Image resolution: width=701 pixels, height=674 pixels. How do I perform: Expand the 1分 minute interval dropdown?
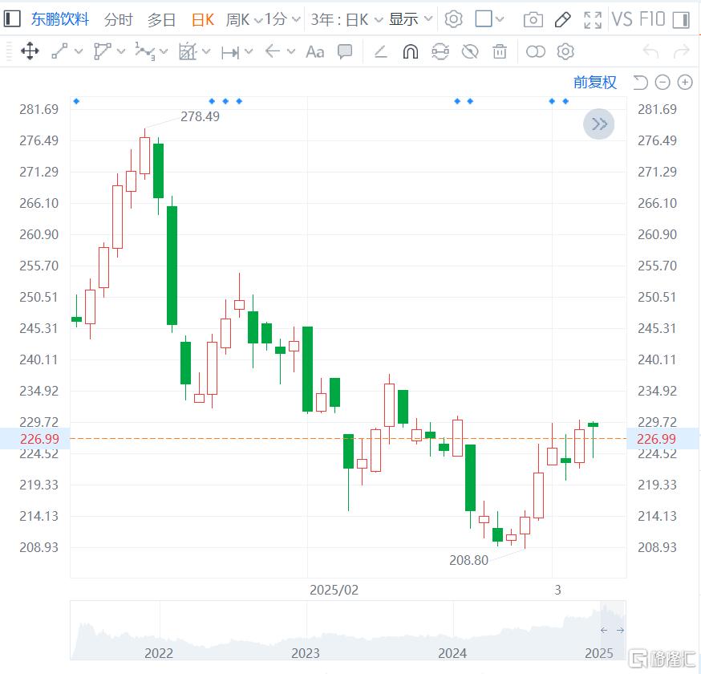pyautogui.click(x=283, y=19)
